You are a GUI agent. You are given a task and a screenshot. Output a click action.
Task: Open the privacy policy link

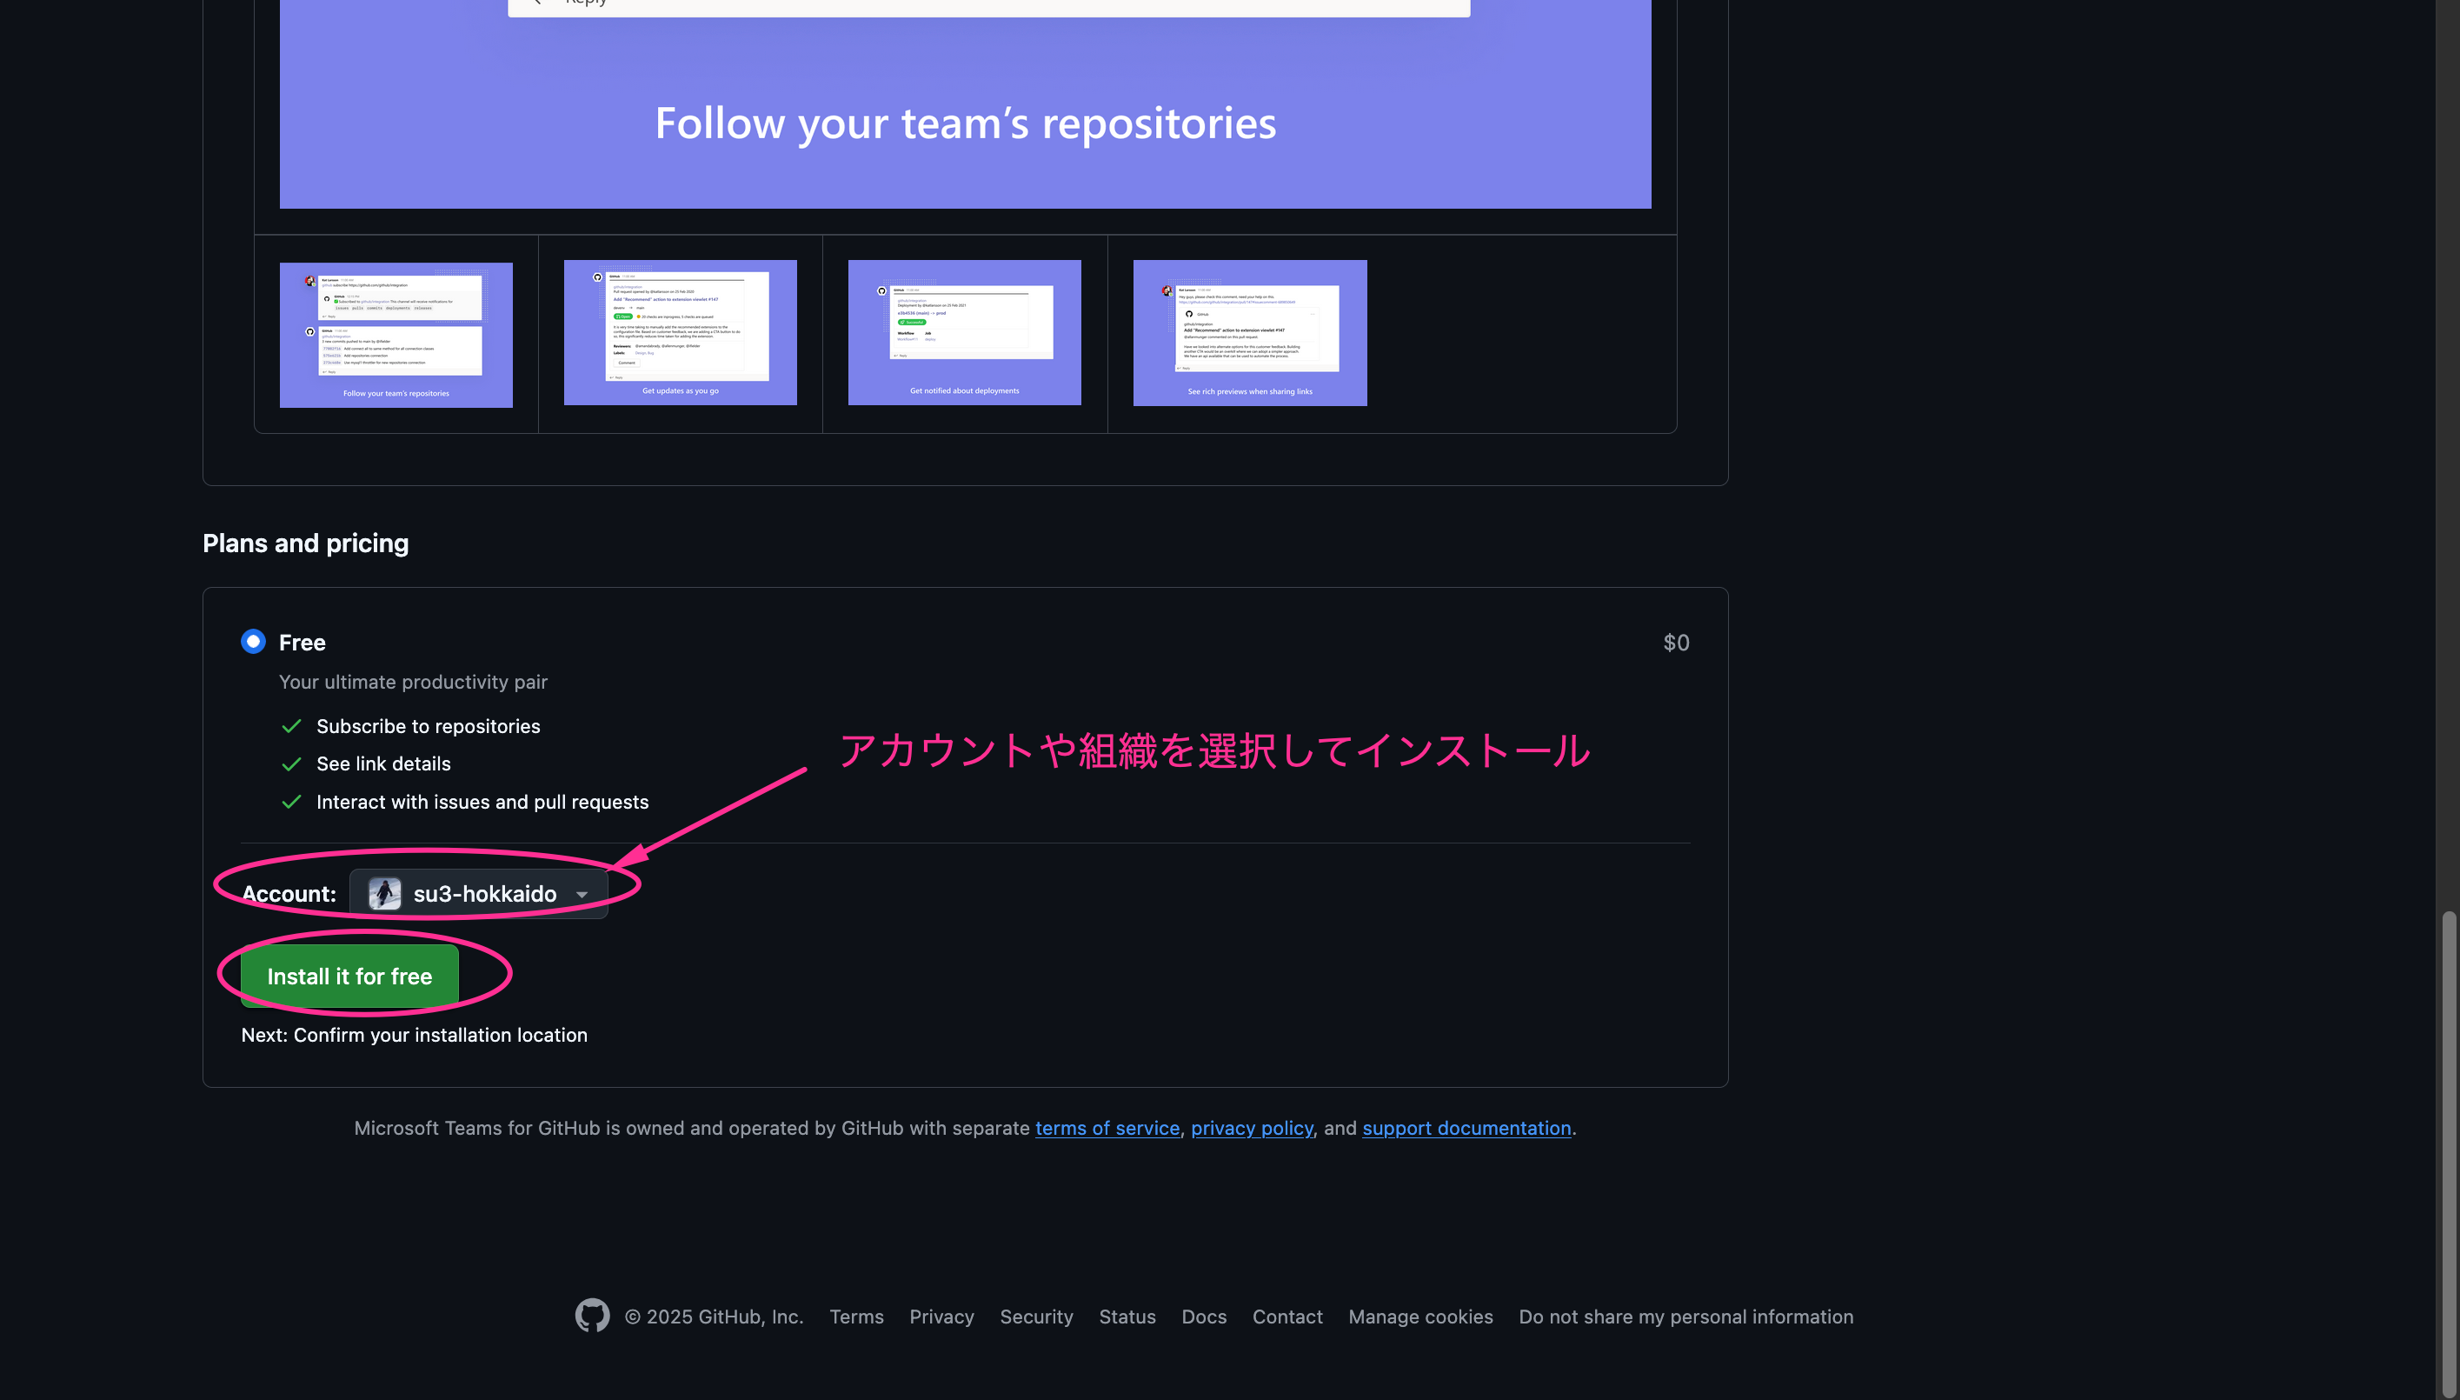point(1251,1128)
